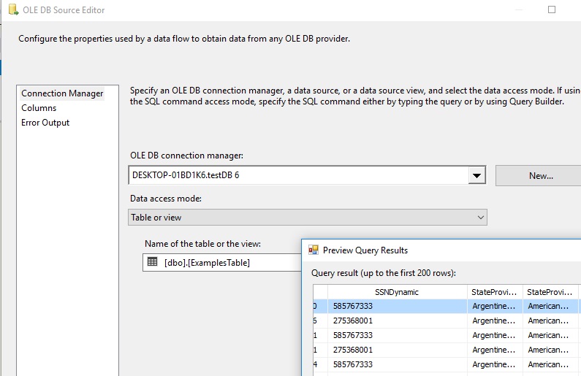Click the OLE DB Source Editor title icon

(13, 9)
